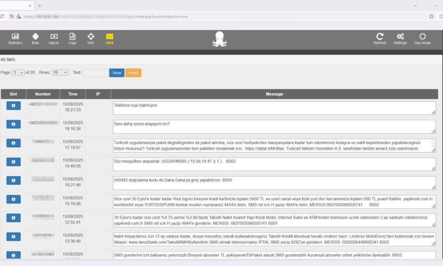
Task: Toggle Day Mode theme
Action: coord(422,37)
